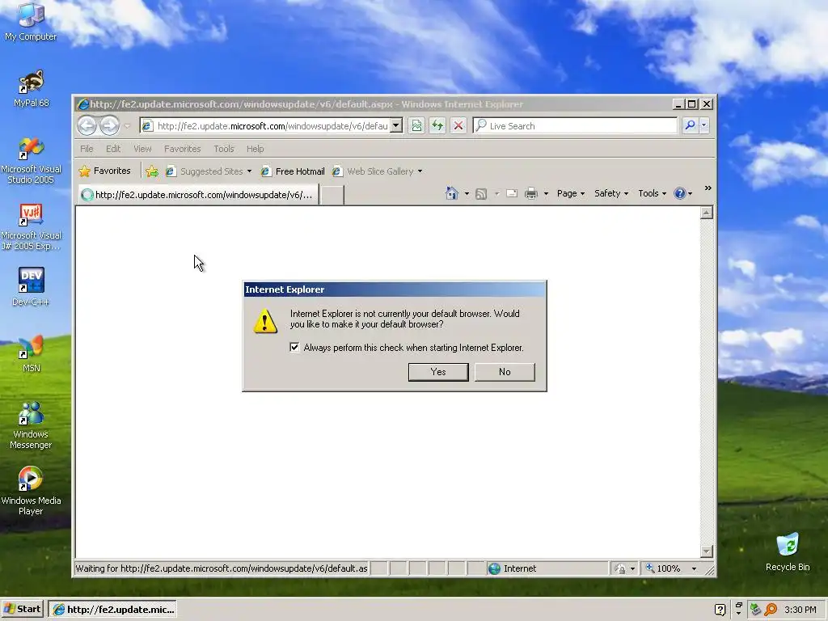Select the fe2.update.microsoft.com tab
Screen dimensions: 828x621
point(198,195)
